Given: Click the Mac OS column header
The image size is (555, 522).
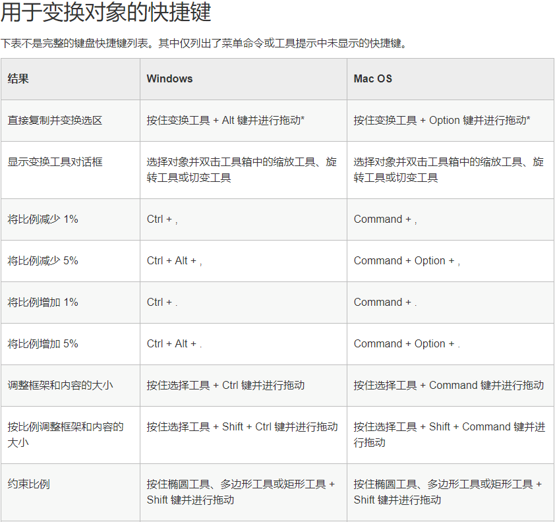Looking at the screenshot, I should point(450,79).
